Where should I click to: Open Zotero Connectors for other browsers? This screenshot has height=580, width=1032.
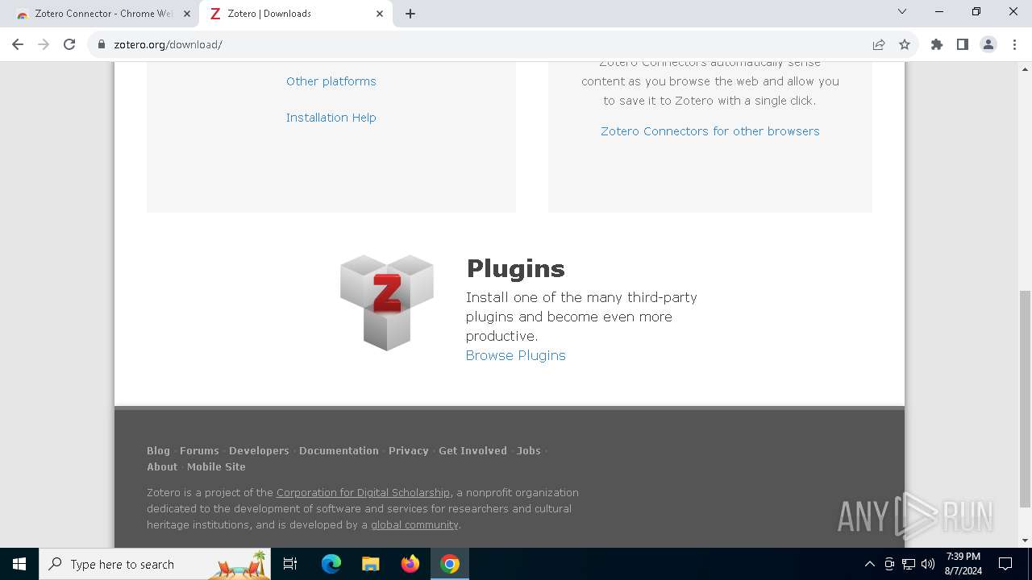coord(710,131)
